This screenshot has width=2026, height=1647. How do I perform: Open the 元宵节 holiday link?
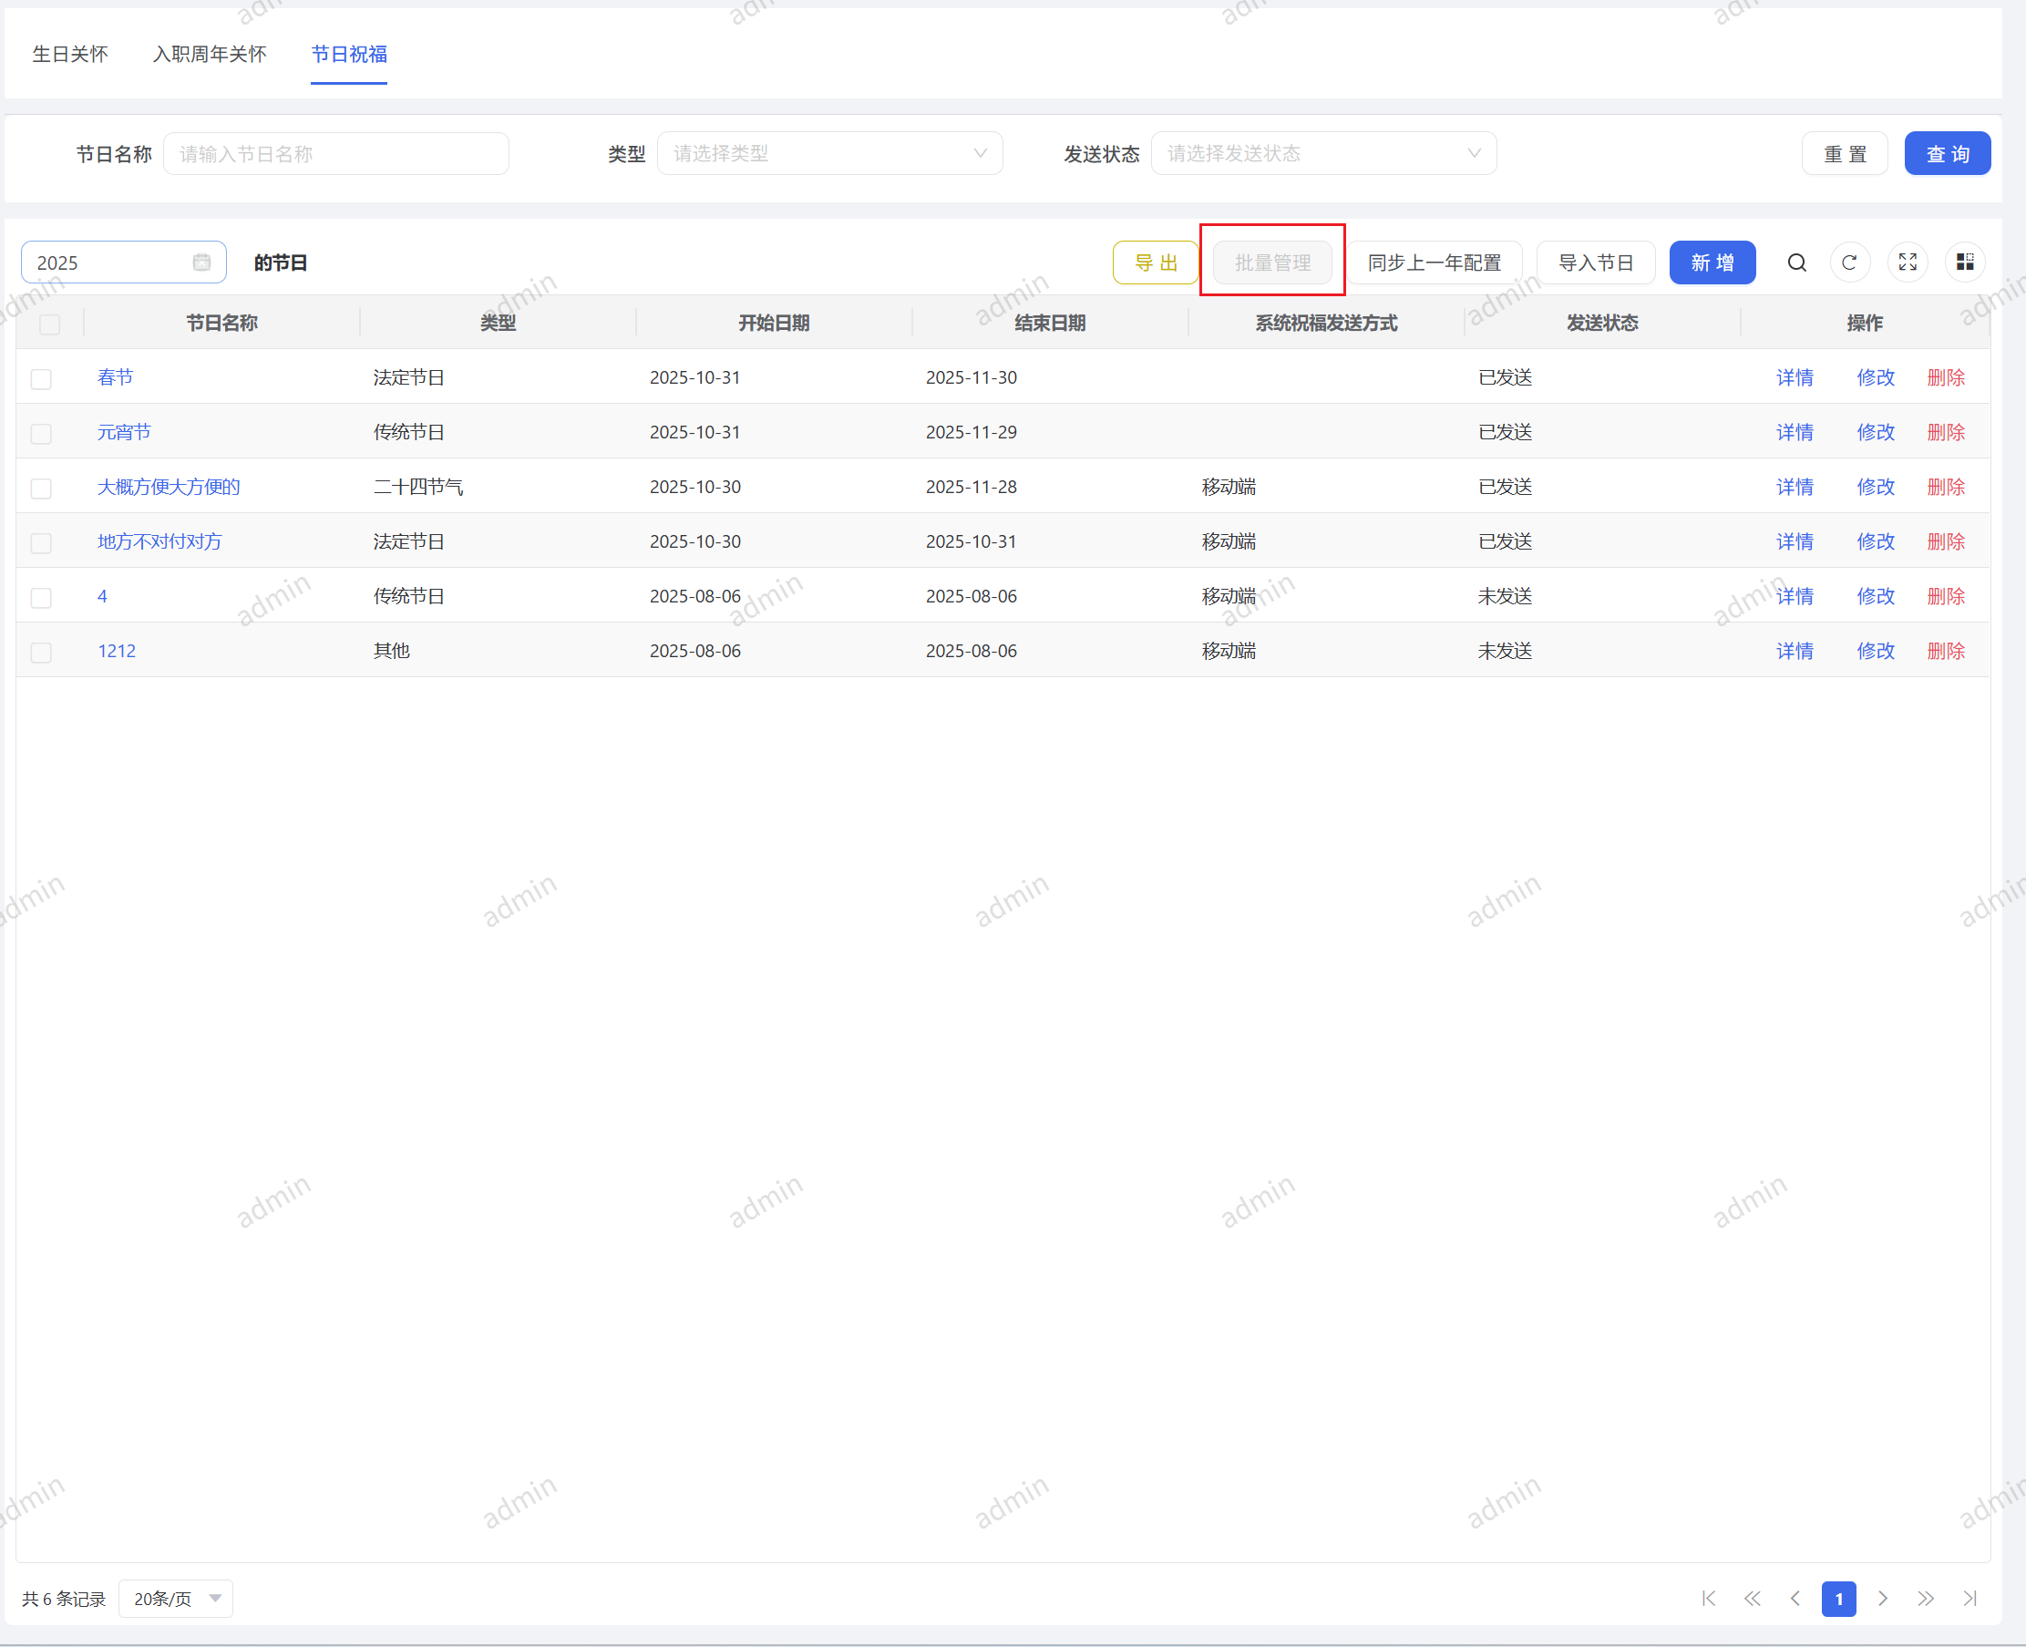coord(124,433)
